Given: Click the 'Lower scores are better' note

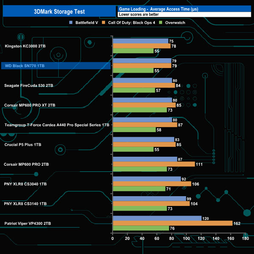Looking at the screenshot, I should (x=139, y=14).
